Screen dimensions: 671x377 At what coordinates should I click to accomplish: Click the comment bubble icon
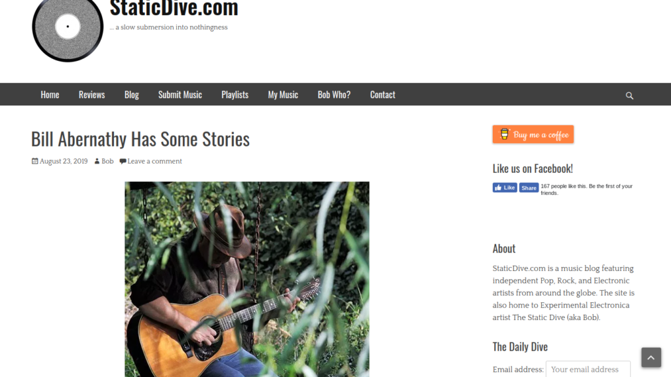coord(123,161)
